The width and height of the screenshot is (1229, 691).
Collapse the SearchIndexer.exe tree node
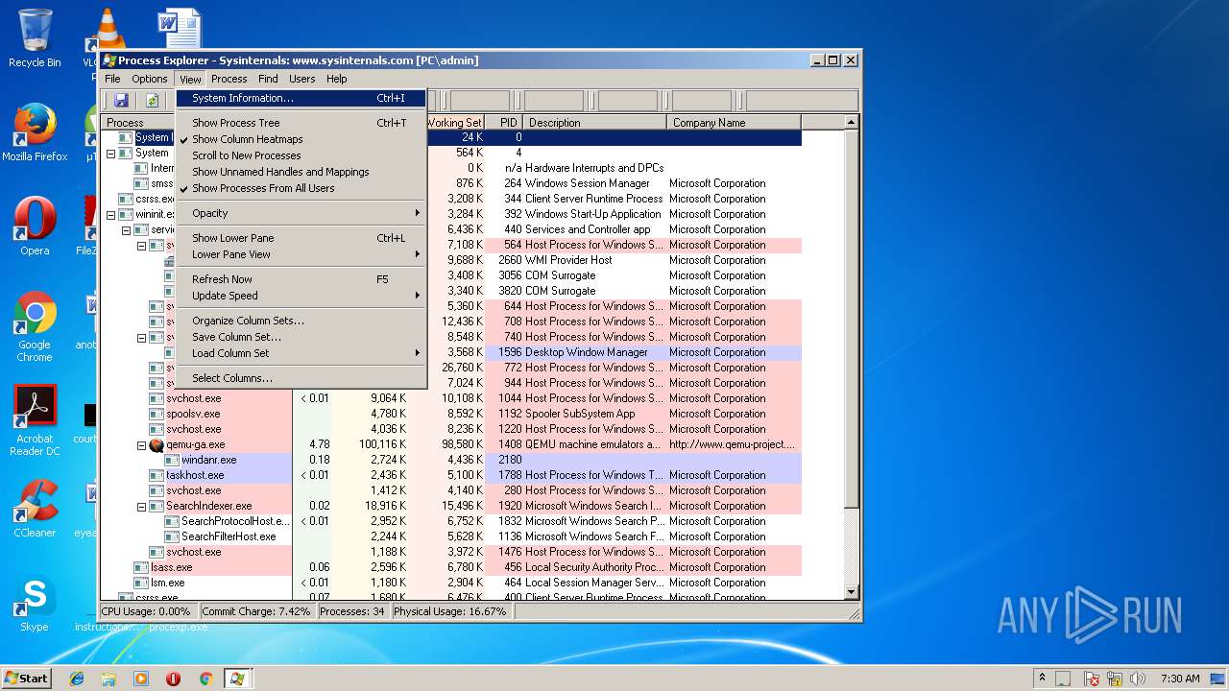coord(141,506)
